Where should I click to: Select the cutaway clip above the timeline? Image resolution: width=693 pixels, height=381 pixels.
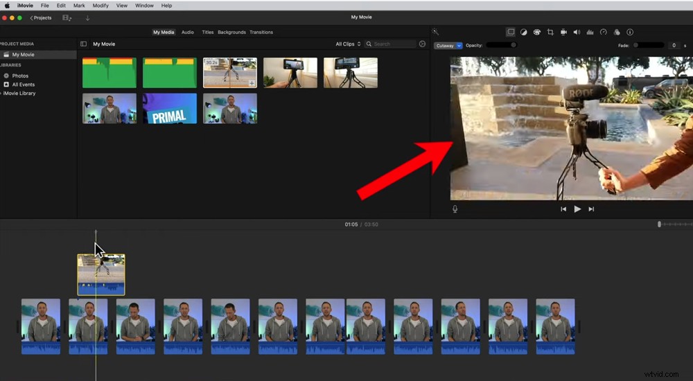pos(101,274)
